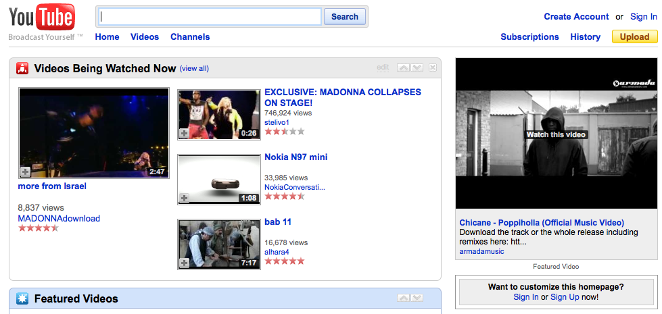Open the Nokia N97 mini video title
This screenshot has width=662, height=314.
pyautogui.click(x=296, y=157)
